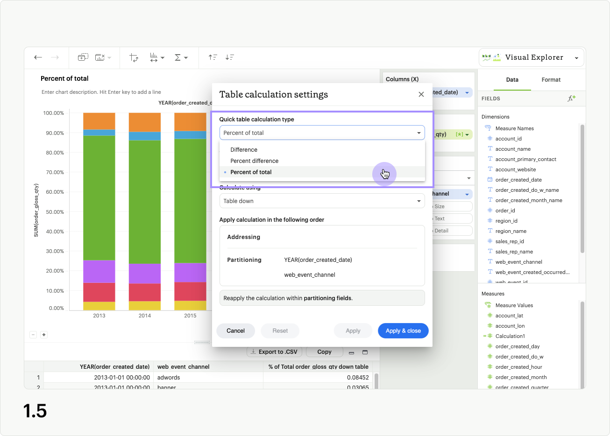
Task: Click the chart description input line
Action: [x=101, y=92]
